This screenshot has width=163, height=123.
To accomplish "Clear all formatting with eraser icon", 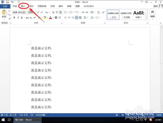I will click(x=53, y=12).
